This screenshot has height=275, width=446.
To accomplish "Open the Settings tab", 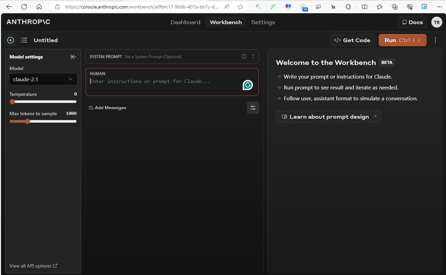I will coord(263,22).
